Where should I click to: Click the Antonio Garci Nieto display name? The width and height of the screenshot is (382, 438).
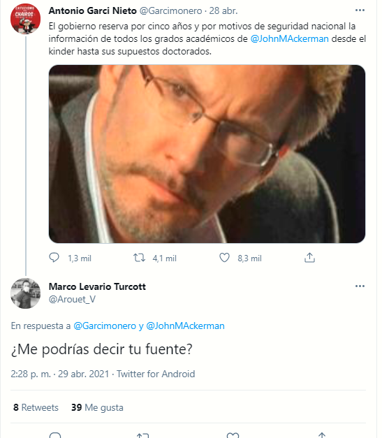[92, 10]
